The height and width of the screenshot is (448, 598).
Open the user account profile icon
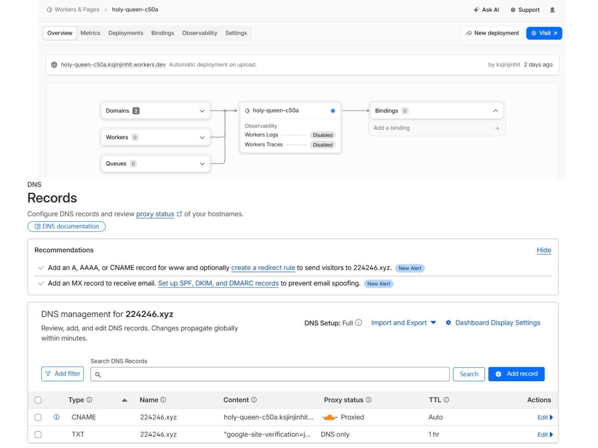552,10
